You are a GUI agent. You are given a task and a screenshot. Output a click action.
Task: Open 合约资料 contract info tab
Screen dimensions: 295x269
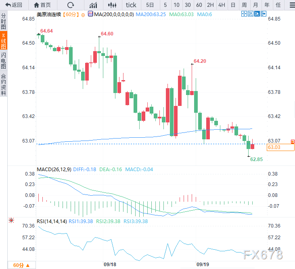click(x=4, y=85)
